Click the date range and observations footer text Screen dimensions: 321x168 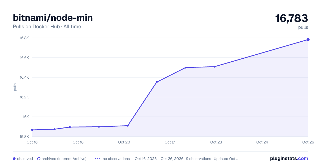pyautogui.click(x=186, y=159)
